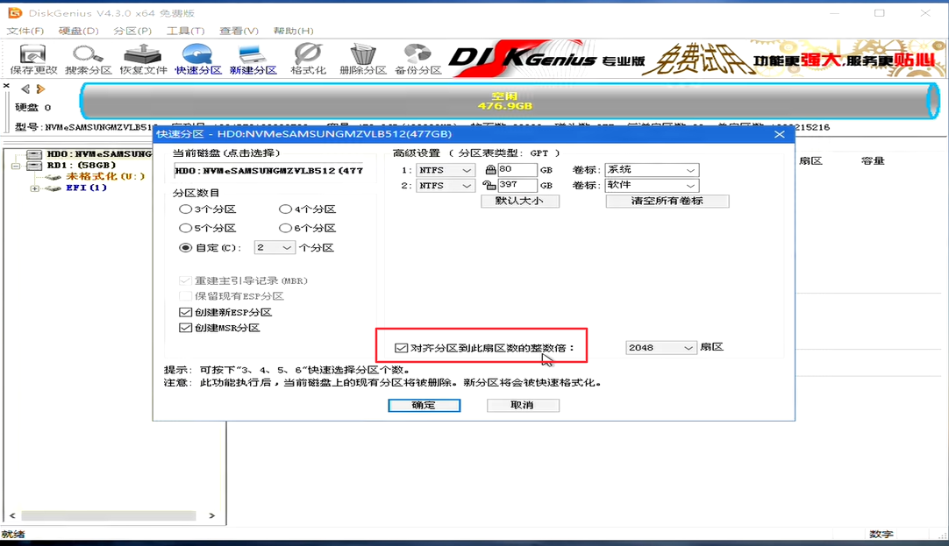Image resolution: width=949 pixels, height=546 pixels.
Task: Click the horizontal scrollbar in the tree panel
Action: click(x=109, y=516)
